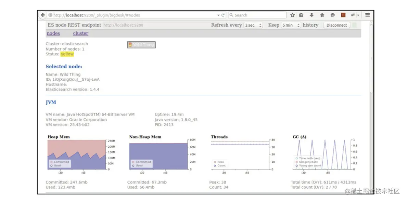Reload the page with the refresh icon
This screenshot has width=406, height=201.
(223, 15)
